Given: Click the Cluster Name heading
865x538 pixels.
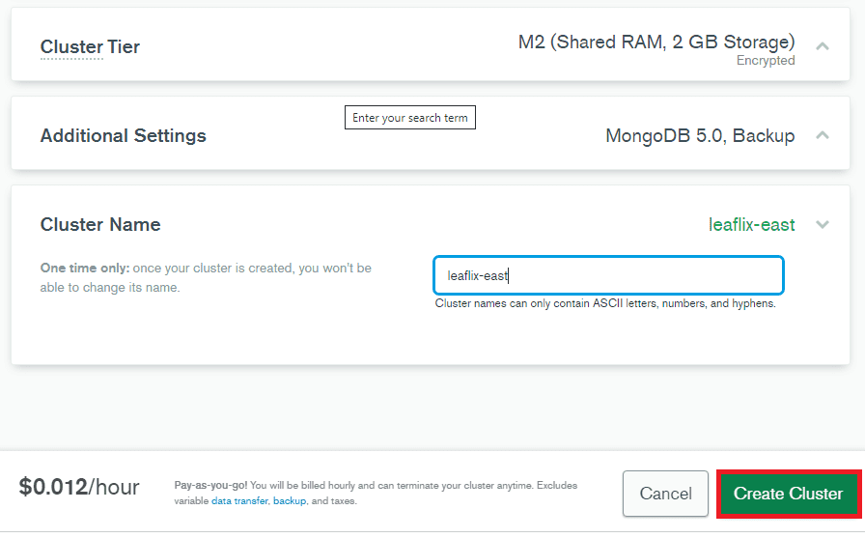Looking at the screenshot, I should tap(100, 225).
